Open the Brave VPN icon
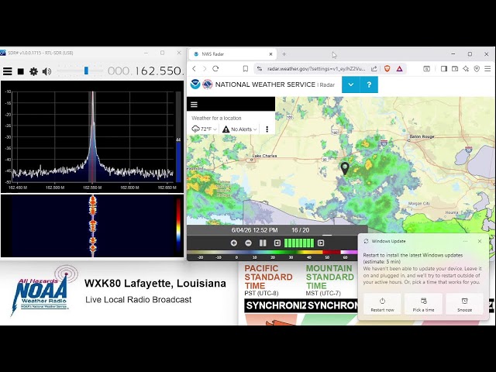 point(477,69)
